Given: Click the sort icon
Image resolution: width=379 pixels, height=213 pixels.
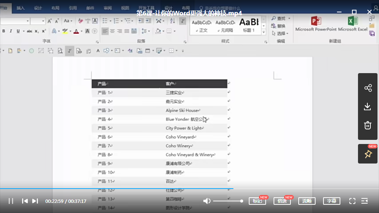Looking at the screenshot, I should pos(172,21).
